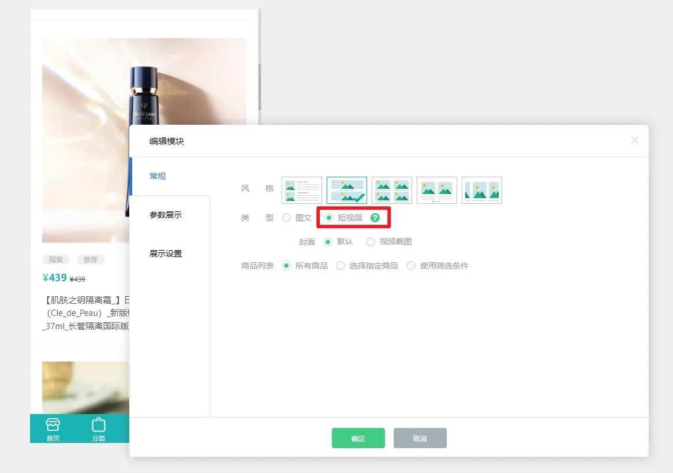Select the checked large stacked image style

(x=346, y=191)
